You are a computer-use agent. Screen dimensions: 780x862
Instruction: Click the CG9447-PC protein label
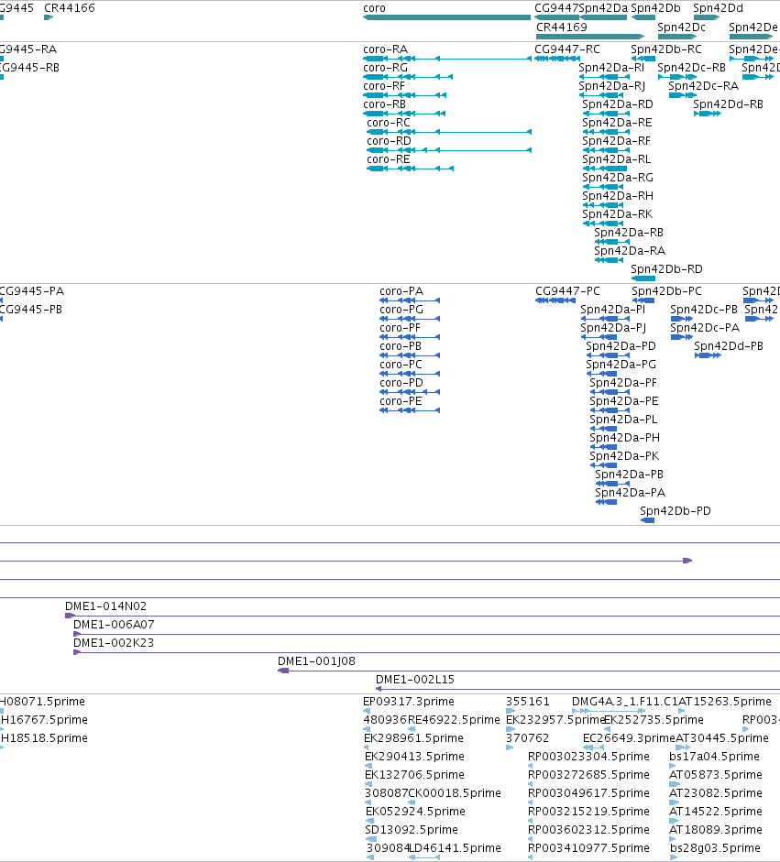pyautogui.click(x=567, y=290)
